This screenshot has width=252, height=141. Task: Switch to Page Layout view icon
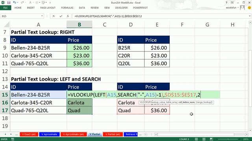(x=204, y=139)
